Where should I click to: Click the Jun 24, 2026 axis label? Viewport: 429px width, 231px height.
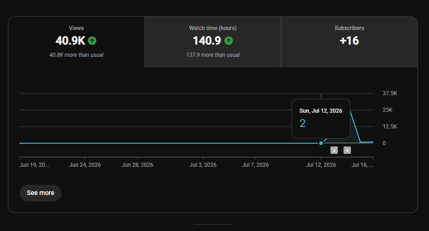(85, 165)
